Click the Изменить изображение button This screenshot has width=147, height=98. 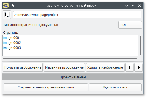point(64,67)
